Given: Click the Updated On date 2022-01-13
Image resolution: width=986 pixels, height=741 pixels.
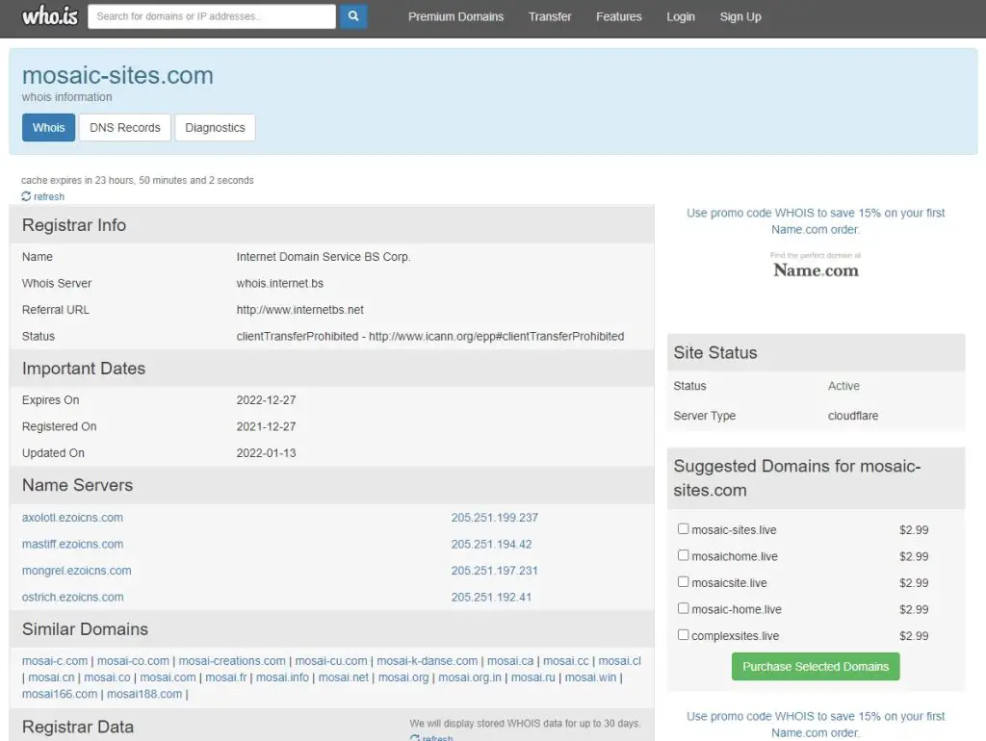Looking at the screenshot, I should (266, 452).
